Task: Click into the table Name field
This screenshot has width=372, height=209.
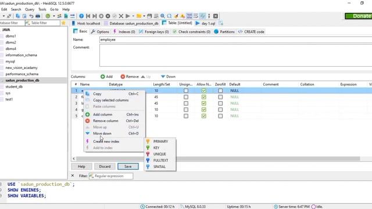Action: coord(235,40)
